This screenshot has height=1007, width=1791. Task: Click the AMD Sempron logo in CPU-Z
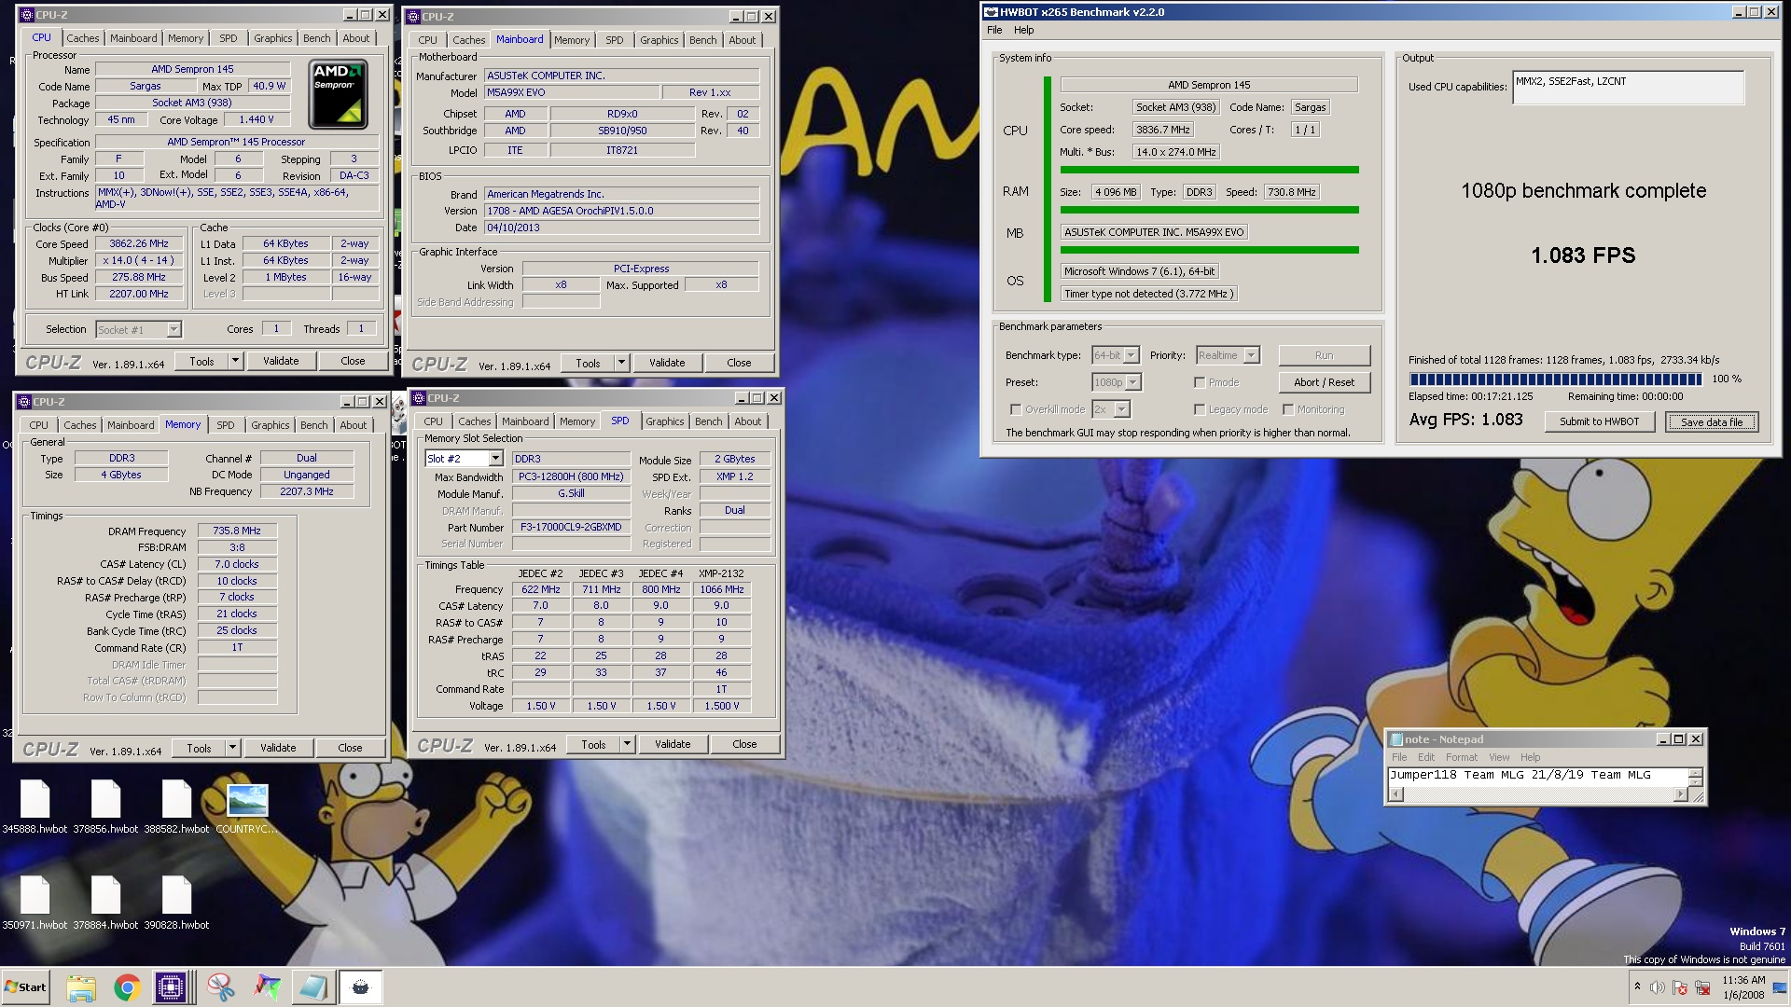pyautogui.click(x=338, y=94)
